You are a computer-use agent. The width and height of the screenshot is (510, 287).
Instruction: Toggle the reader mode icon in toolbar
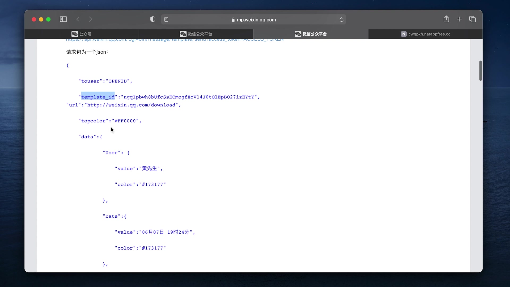[166, 19]
